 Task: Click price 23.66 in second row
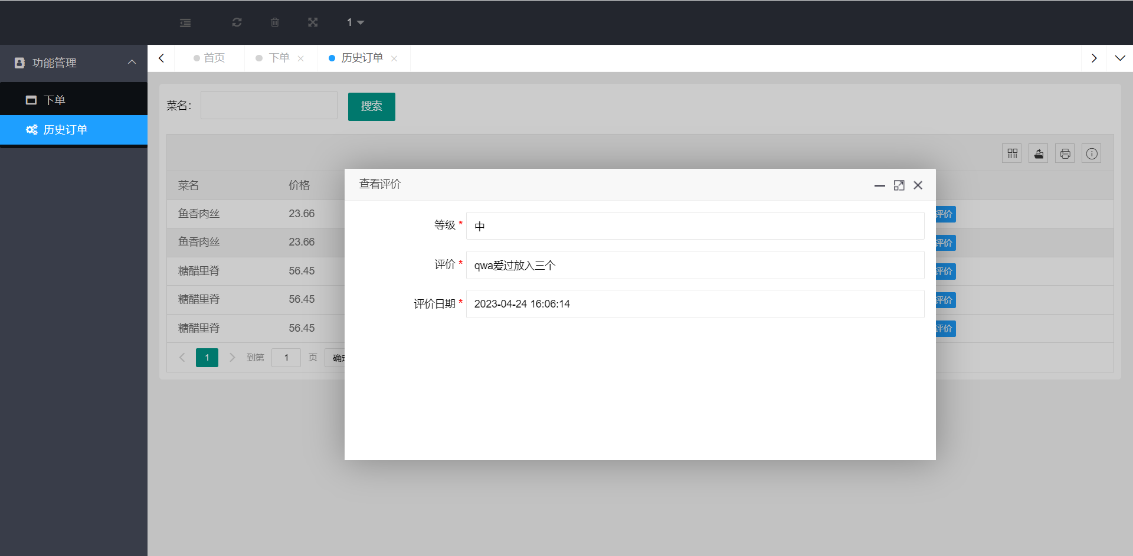[x=302, y=242]
